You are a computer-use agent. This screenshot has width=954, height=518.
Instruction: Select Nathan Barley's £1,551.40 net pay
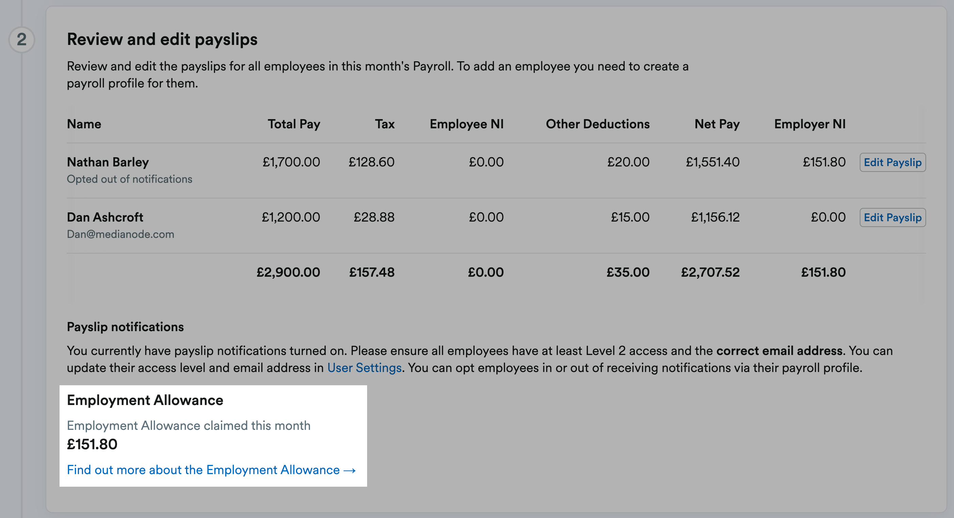(713, 162)
